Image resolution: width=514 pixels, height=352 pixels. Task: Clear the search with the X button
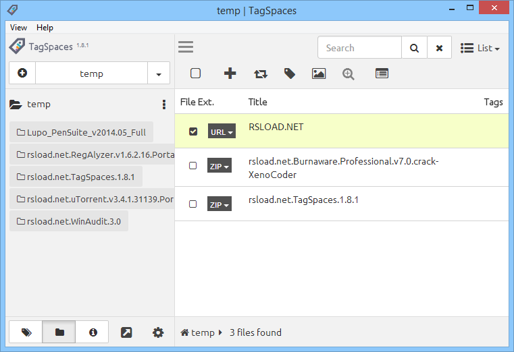coord(439,48)
